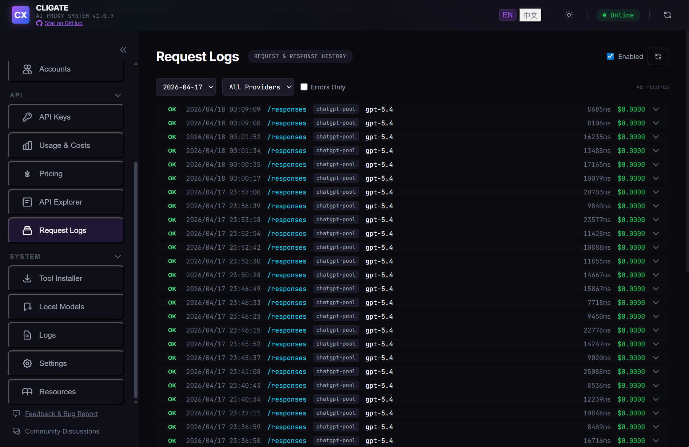Click the 25088ms duration value
689x447 pixels.
tap(597, 372)
